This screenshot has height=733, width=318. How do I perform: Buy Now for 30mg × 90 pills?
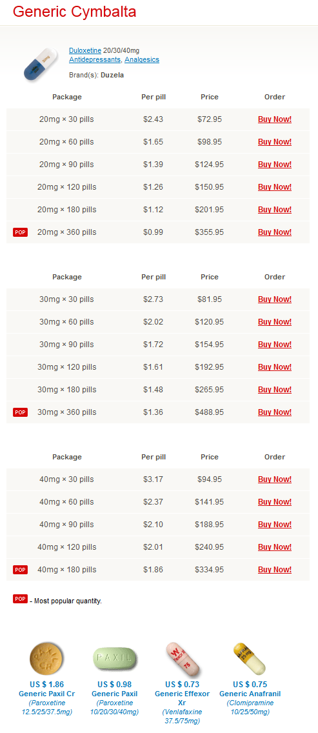click(275, 345)
